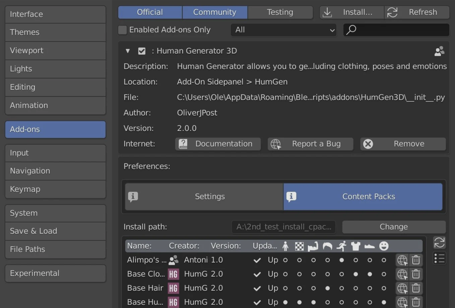Click the shoe footwear column icon
This screenshot has height=308, width=455.
tap(370, 247)
